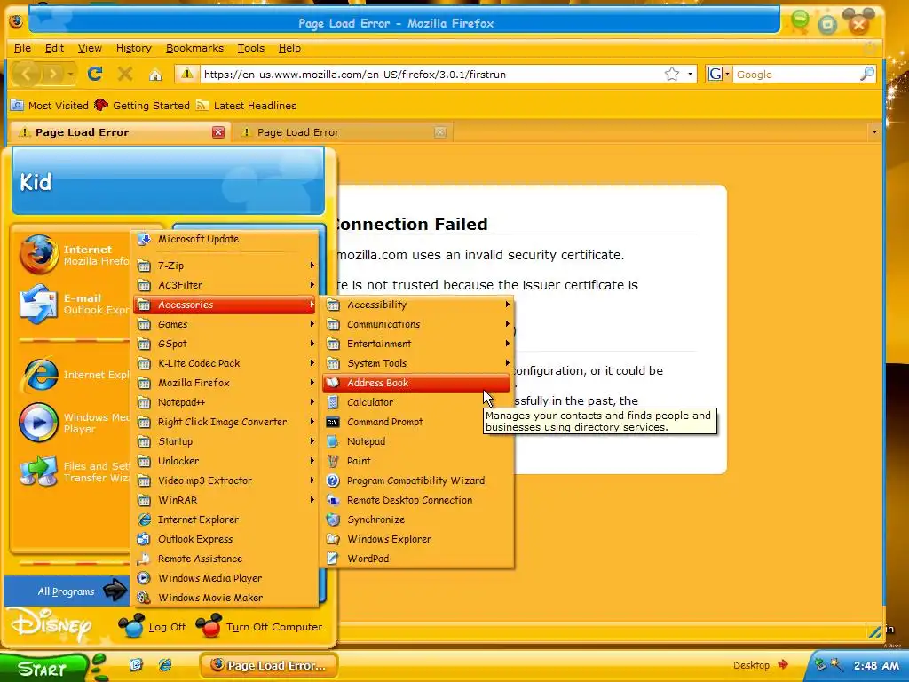Open E-mail Outlook Express pinned item
The height and width of the screenshot is (682, 909).
coord(73,304)
